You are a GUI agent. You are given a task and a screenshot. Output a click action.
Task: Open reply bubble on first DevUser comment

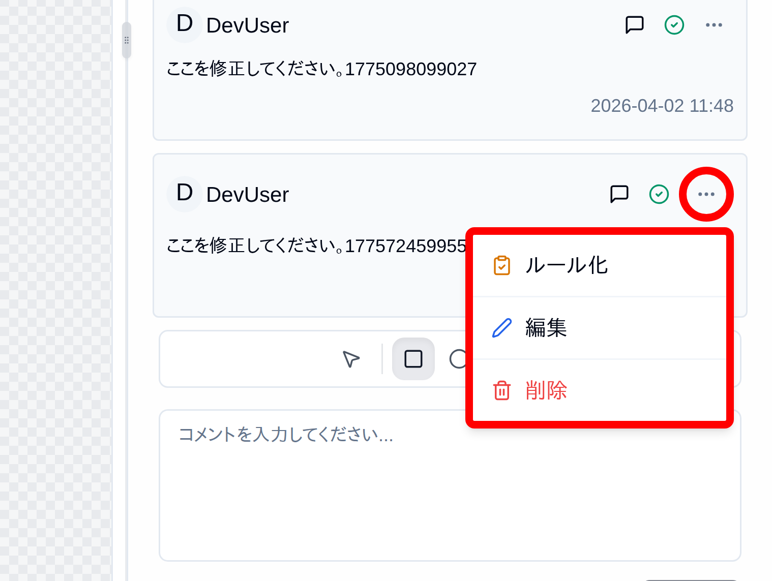tap(634, 24)
